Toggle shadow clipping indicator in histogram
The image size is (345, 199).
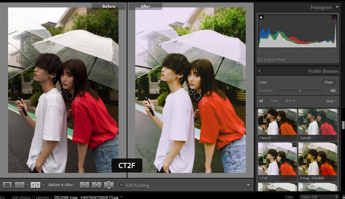261,17
